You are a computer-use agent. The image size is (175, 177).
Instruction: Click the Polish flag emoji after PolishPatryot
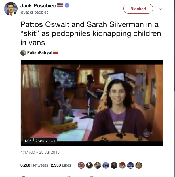point(55,52)
